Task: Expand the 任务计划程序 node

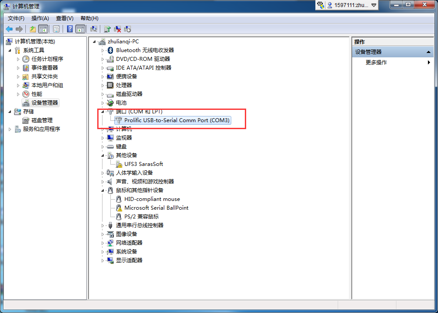Action: tap(18, 59)
